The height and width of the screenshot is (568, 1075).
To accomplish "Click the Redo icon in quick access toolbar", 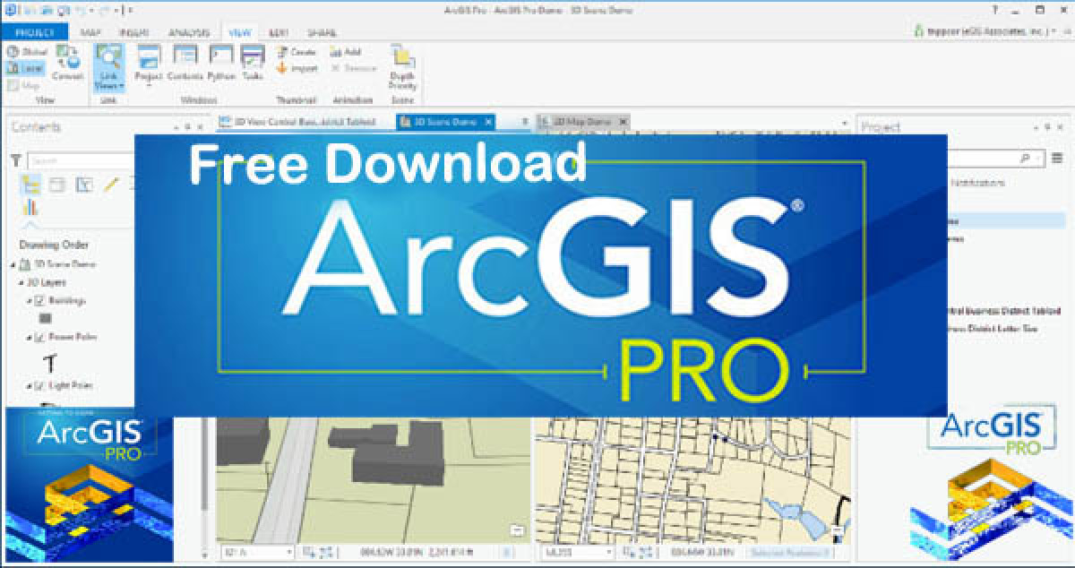I will pos(105,9).
